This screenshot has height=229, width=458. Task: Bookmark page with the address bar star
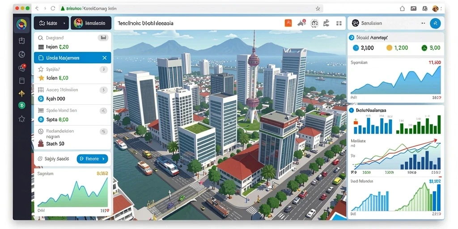318,8
